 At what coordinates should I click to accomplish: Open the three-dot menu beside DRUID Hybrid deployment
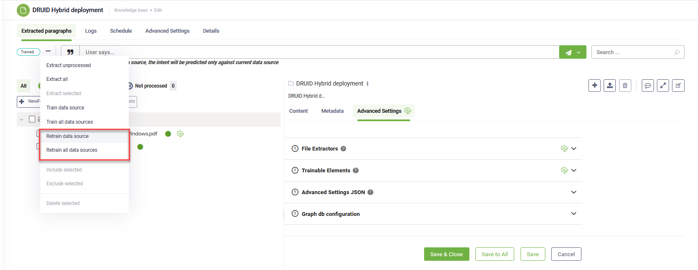pos(367,83)
